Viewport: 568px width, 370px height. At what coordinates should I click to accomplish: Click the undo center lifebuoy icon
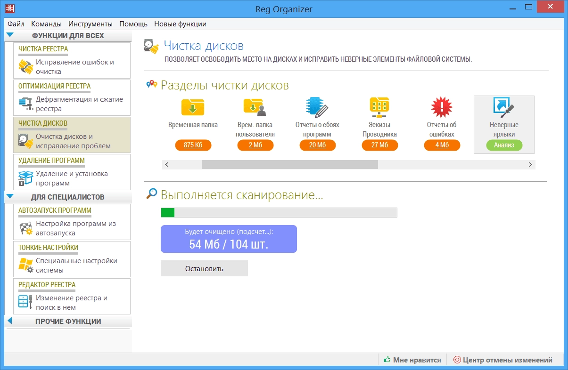point(456,360)
